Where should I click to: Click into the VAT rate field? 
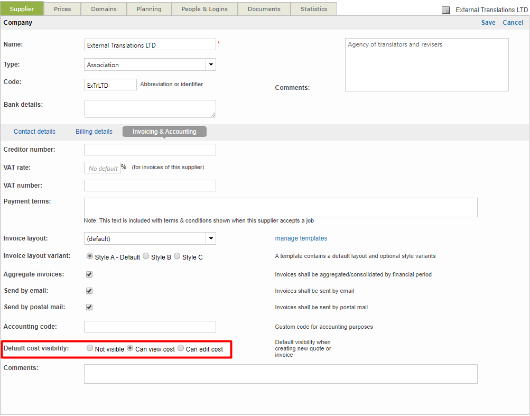point(103,168)
